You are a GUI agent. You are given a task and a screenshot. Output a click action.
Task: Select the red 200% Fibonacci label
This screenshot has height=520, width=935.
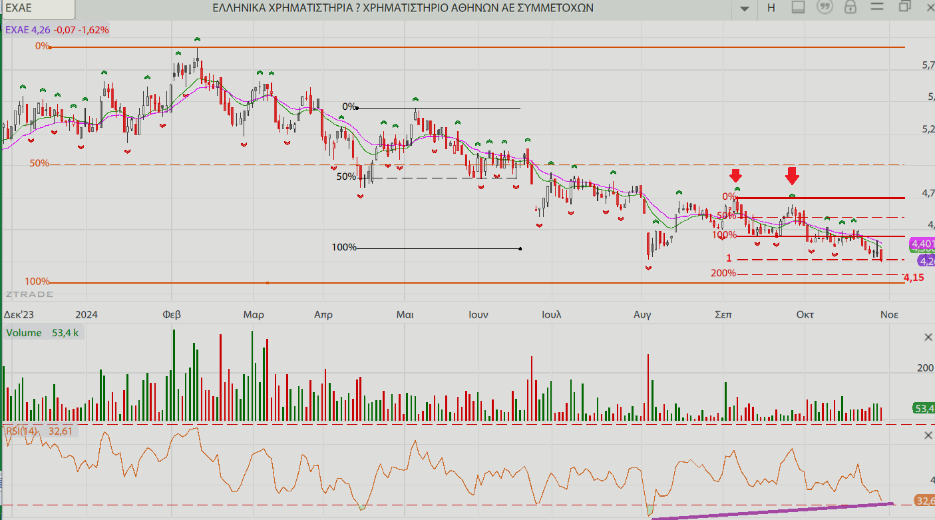click(x=723, y=273)
